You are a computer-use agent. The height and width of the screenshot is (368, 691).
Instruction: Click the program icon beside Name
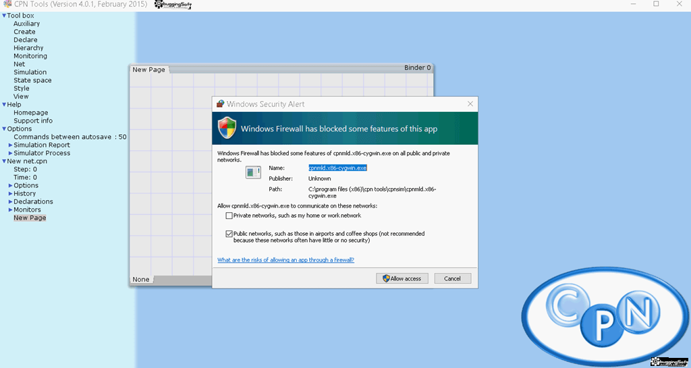click(253, 172)
